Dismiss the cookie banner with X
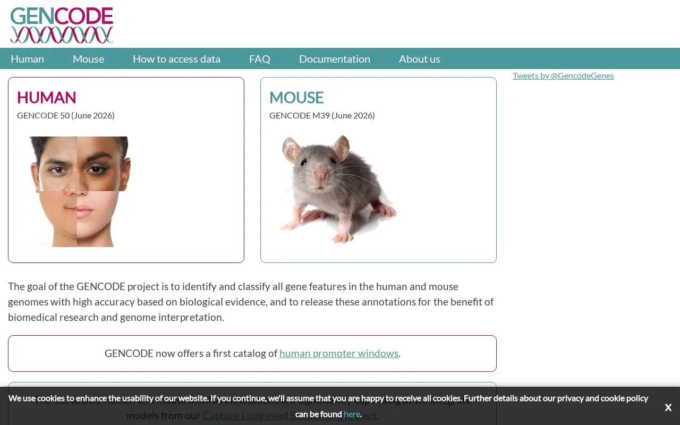Screen dimensions: 680x425 (x=668, y=407)
